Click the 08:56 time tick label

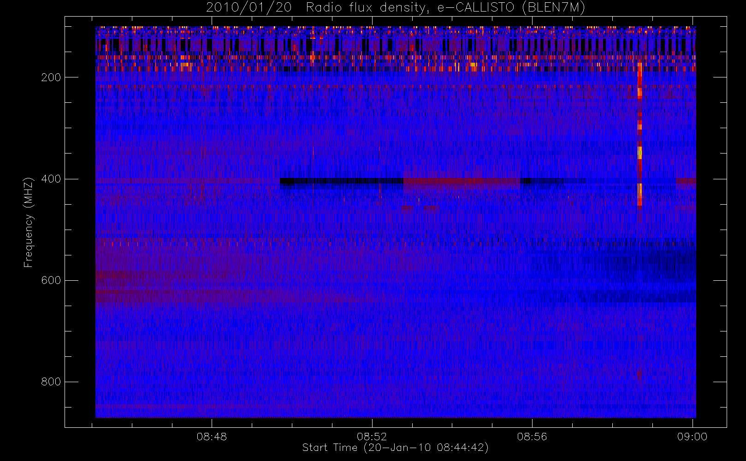(x=532, y=437)
